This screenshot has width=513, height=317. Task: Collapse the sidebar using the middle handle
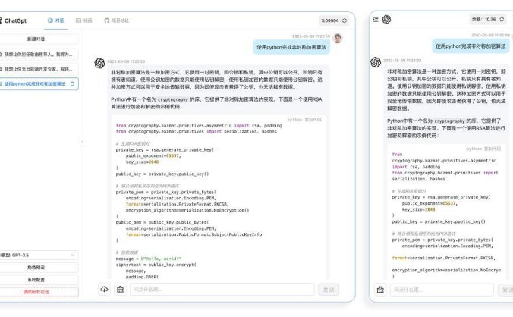pyautogui.click(x=82, y=142)
